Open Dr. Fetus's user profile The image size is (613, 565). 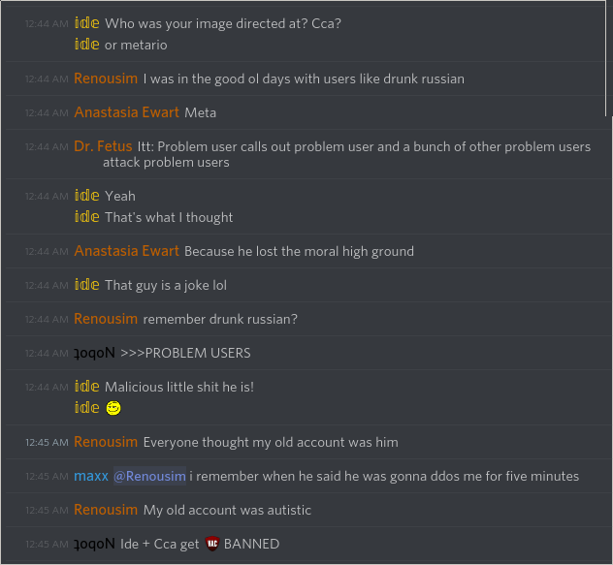(103, 146)
